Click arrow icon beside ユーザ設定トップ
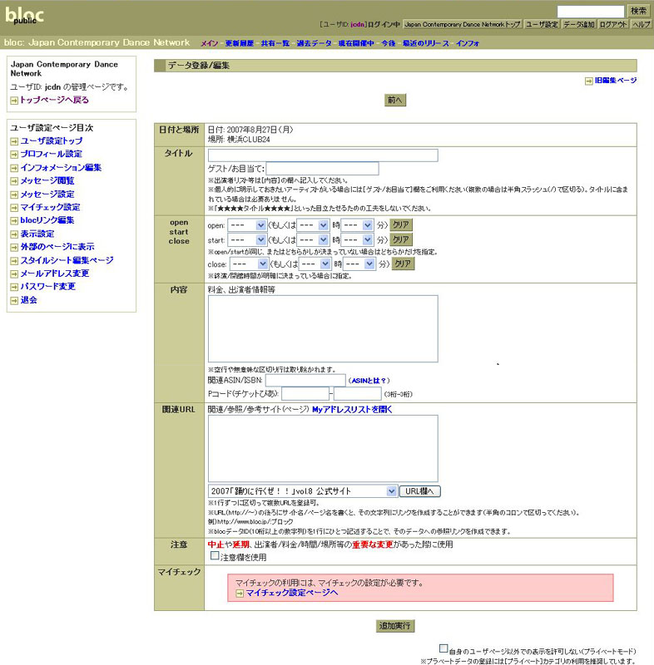This screenshot has height=665, width=654. [x=14, y=141]
